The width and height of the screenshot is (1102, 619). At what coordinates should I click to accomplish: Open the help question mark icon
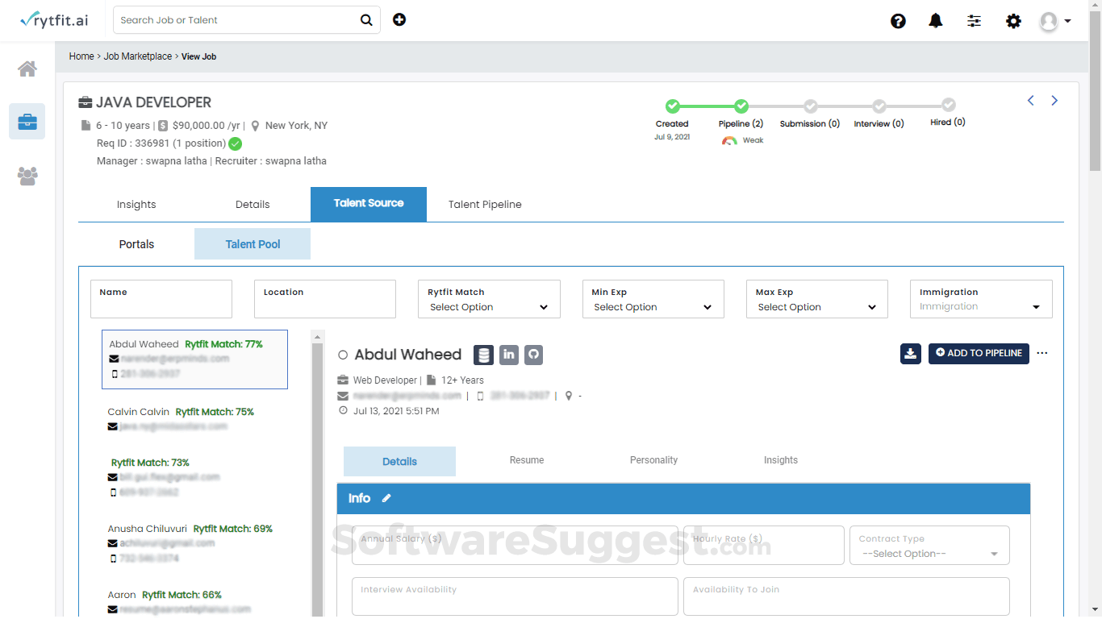pos(898,21)
